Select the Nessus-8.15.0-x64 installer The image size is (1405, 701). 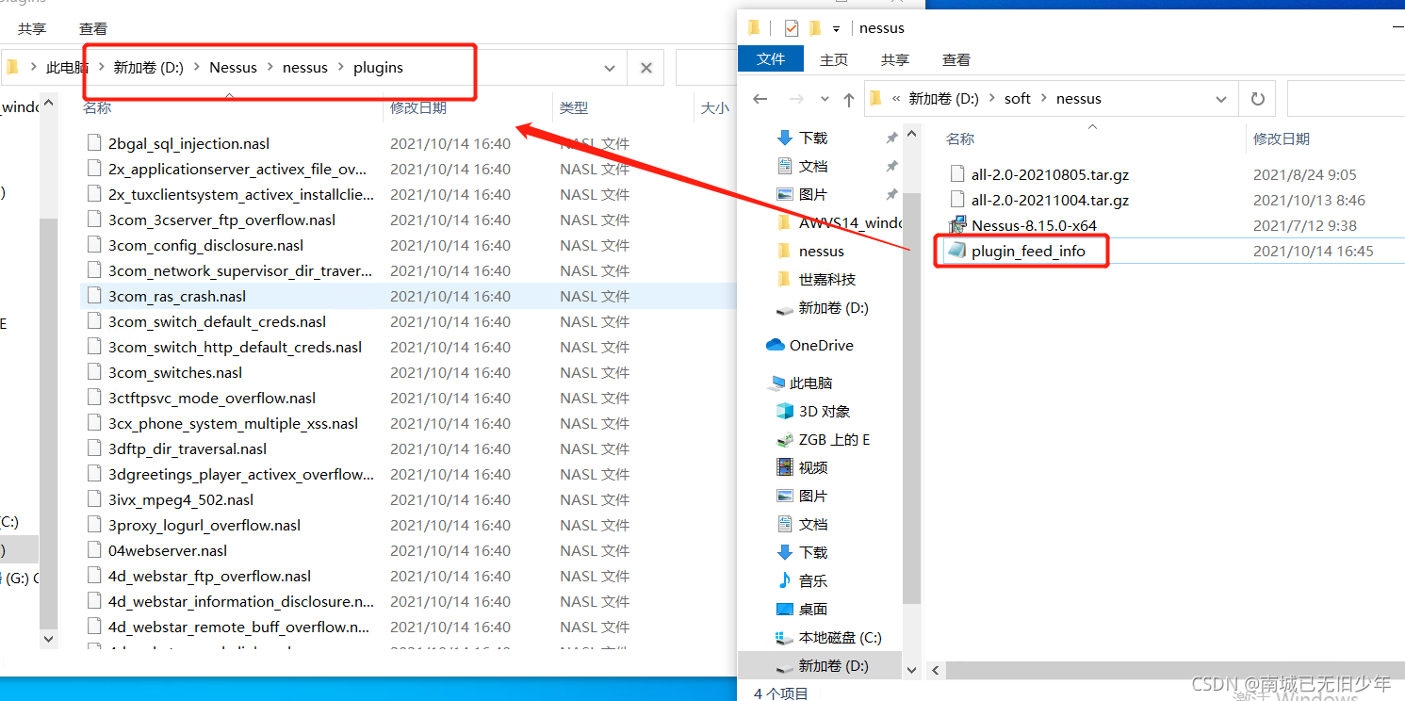(1034, 225)
